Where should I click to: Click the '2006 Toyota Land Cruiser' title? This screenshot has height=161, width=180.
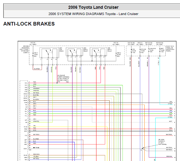pyautogui.click(x=93, y=7)
